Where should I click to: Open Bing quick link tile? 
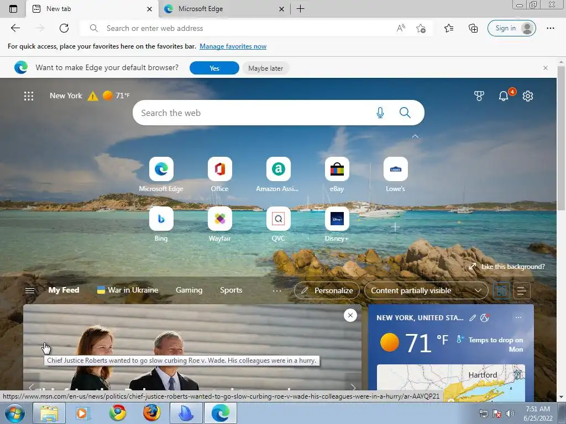[161, 219]
